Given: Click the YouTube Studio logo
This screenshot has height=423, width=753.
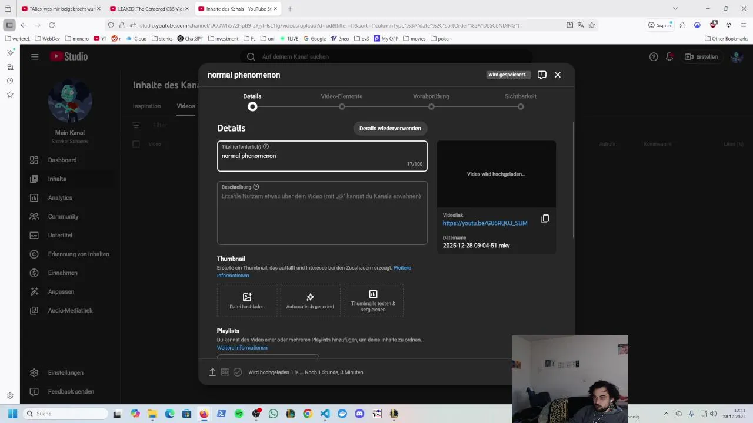Looking at the screenshot, I should pos(69,56).
